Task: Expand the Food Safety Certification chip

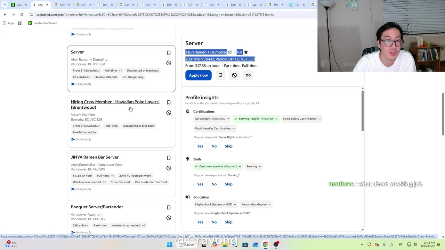Action: coord(302,119)
